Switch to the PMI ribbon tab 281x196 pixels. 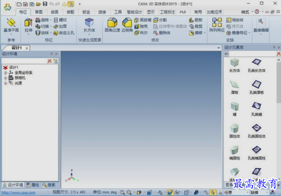click(183, 12)
